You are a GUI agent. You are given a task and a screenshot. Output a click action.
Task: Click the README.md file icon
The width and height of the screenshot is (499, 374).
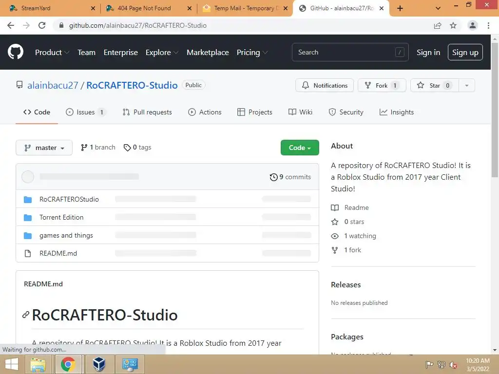[x=28, y=253]
